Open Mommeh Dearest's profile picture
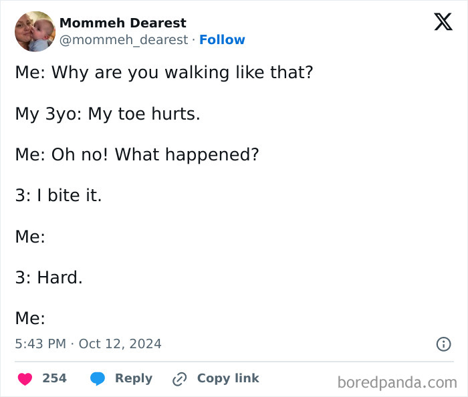Image resolution: width=468 pixels, height=397 pixels. pyautogui.click(x=35, y=31)
